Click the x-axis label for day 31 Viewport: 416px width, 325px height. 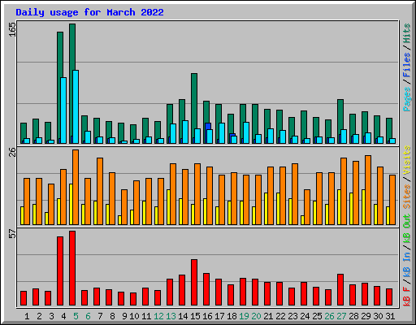(x=390, y=316)
